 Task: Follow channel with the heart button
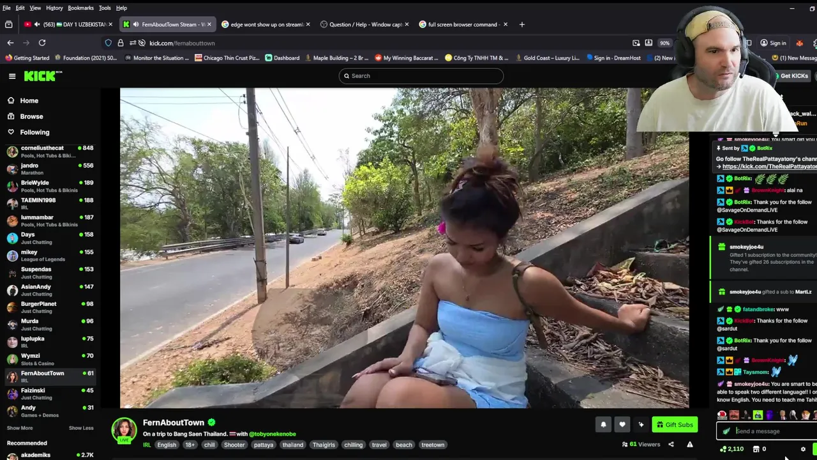click(x=622, y=424)
